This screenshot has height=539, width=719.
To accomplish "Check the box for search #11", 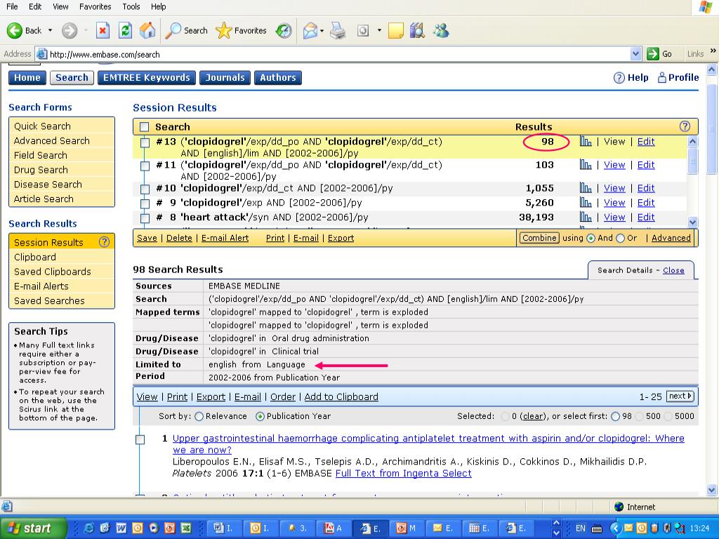I will (145, 166).
